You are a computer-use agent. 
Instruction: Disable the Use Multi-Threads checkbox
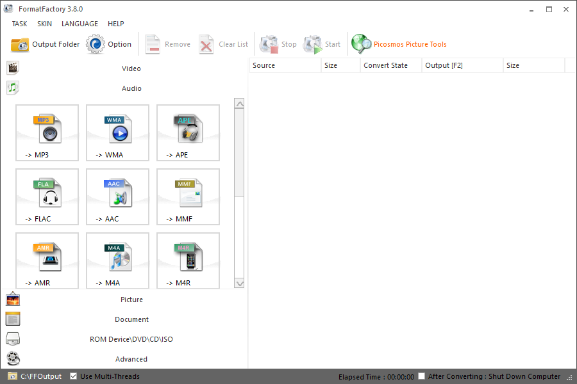point(74,376)
